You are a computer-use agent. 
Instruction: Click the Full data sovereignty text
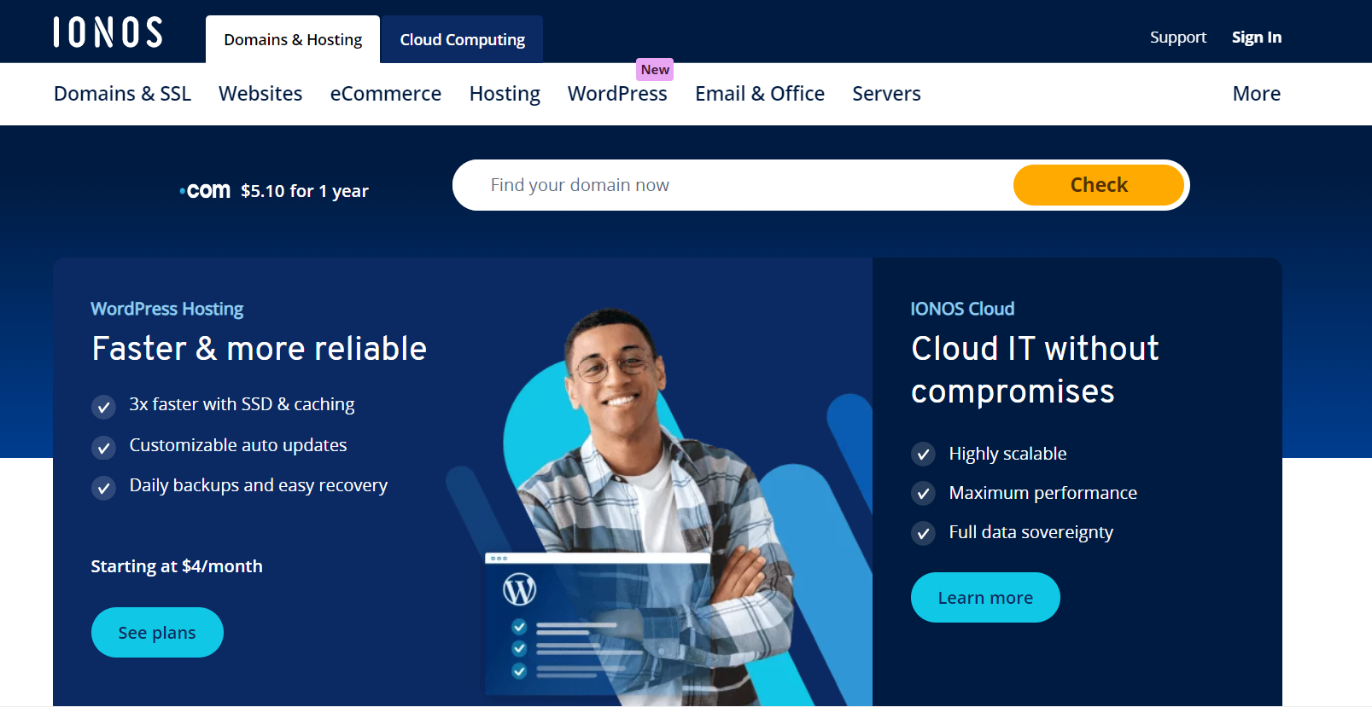(x=1030, y=532)
